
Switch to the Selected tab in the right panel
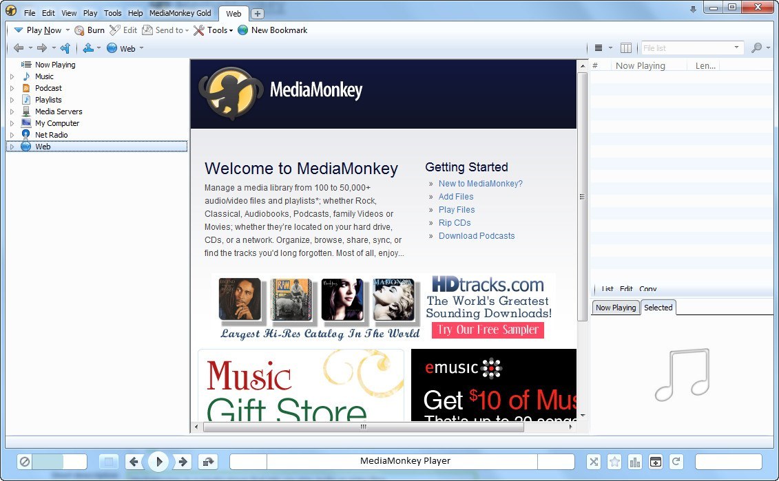pos(658,308)
